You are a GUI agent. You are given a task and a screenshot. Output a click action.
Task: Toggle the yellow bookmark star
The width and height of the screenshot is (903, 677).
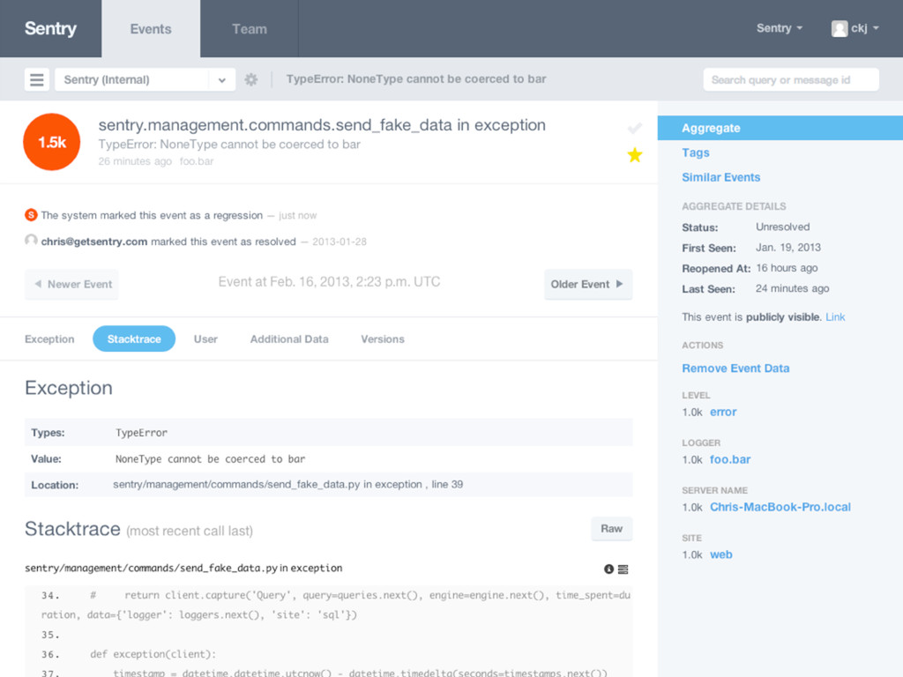(635, 155)
